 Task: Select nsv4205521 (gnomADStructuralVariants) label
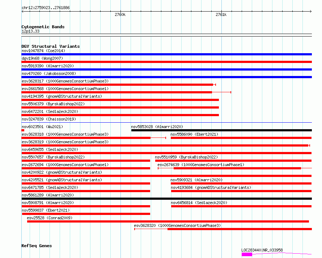click(x=62, y=180)
